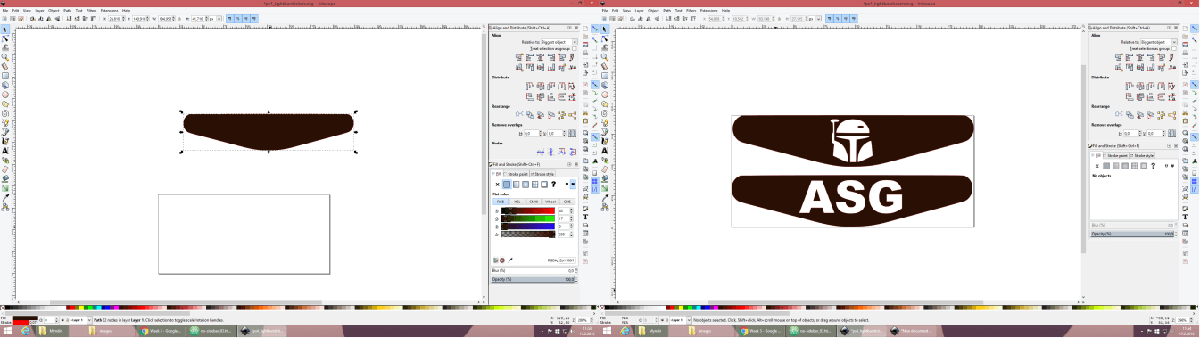Click Select all objects icon in left options bar
1200x338 pixels.
tap(4, 19)
